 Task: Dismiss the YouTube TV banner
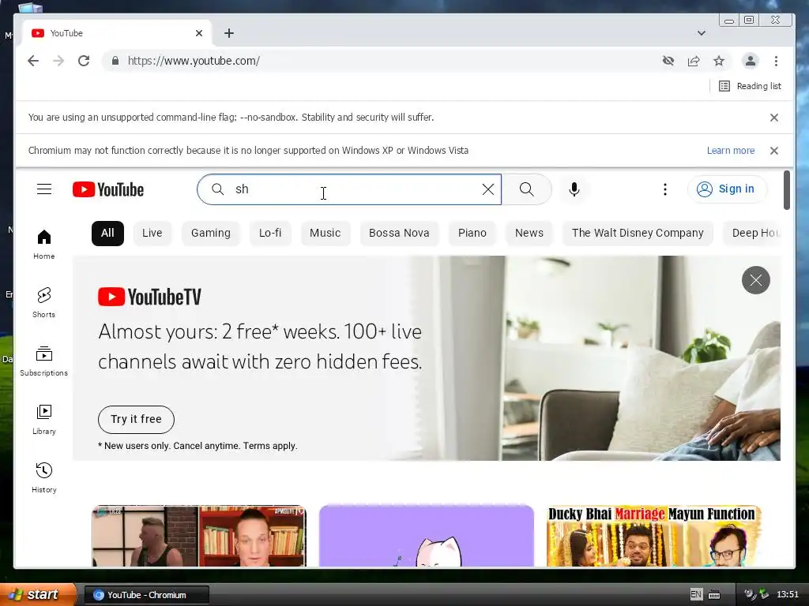(756, 280)
